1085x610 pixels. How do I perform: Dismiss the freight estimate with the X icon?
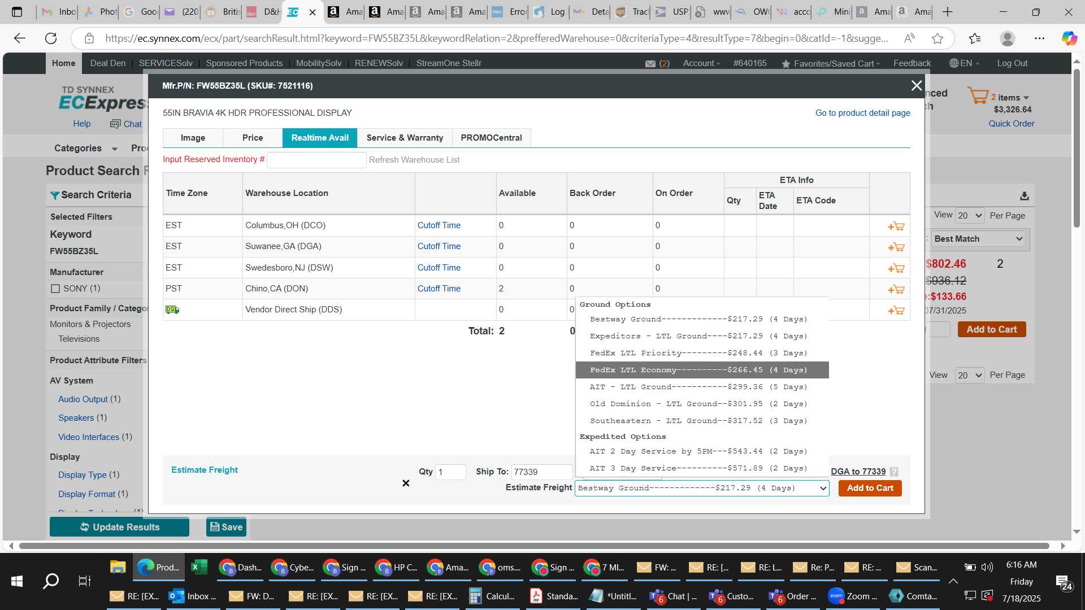pyautogui.click(x=406, y=483)
